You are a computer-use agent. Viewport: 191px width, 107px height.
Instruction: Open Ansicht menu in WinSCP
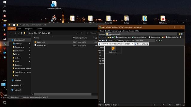click(131, 31)
